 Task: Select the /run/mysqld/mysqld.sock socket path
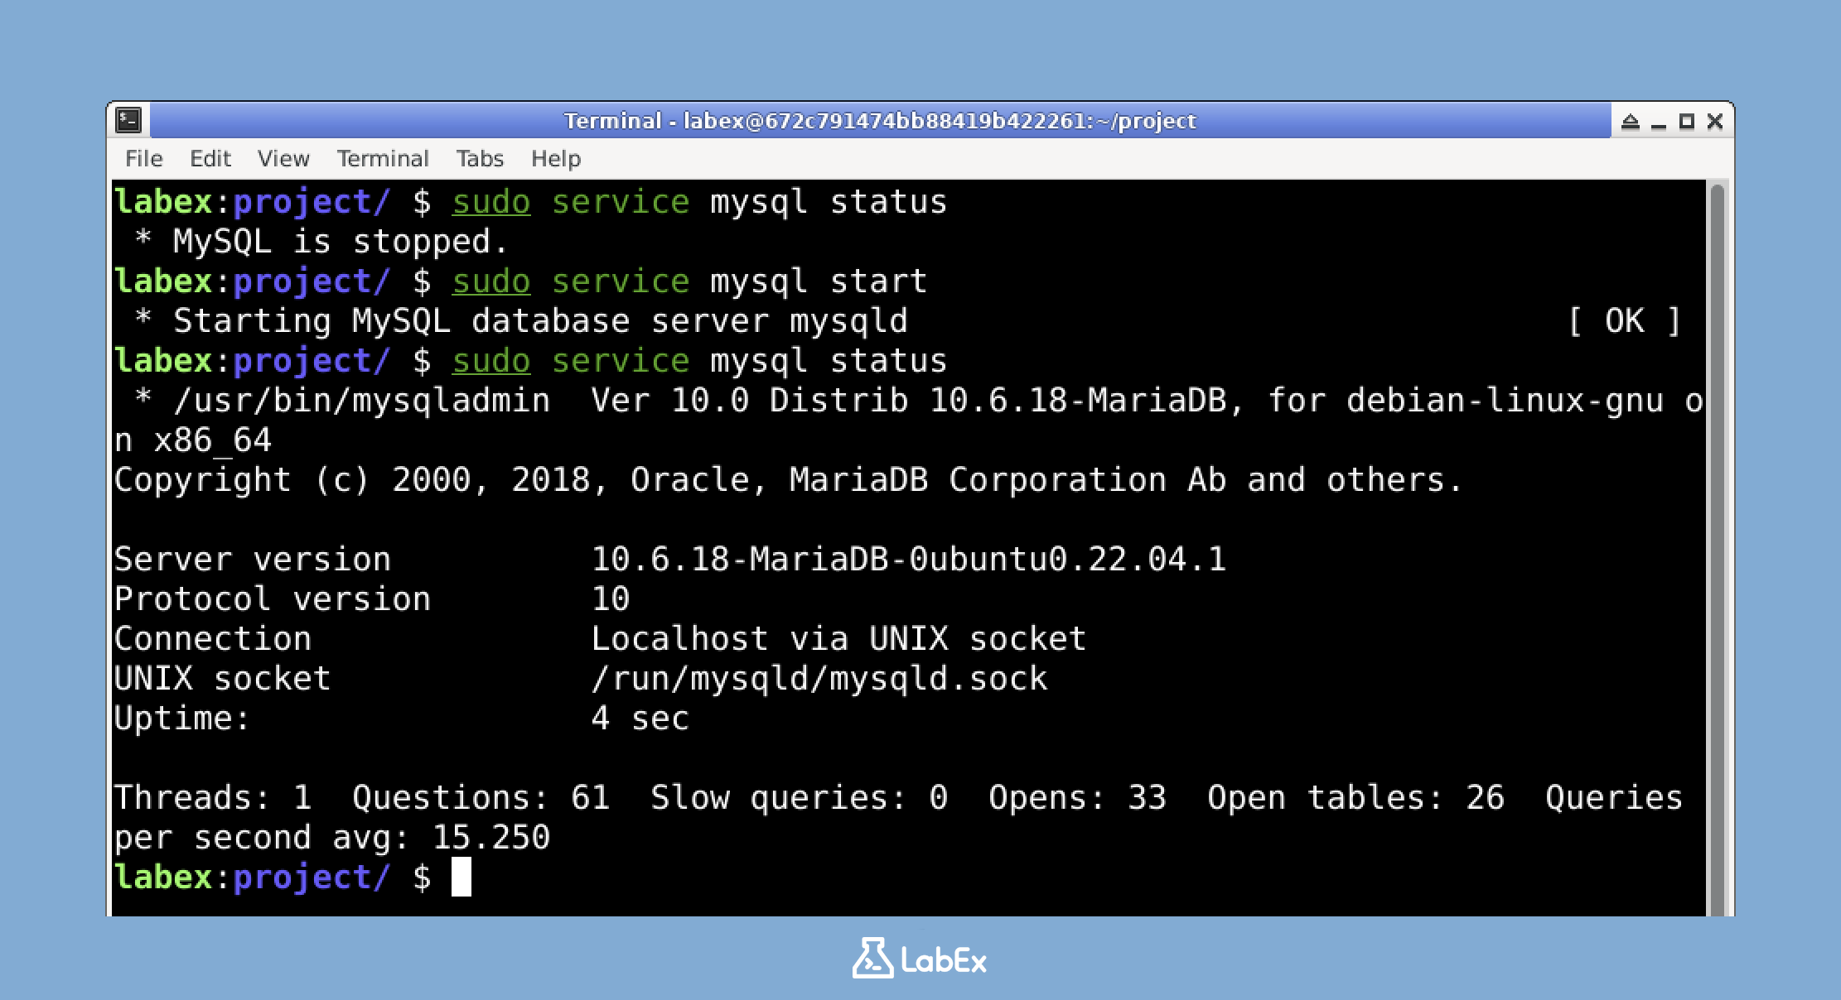(x=819, y=678)
